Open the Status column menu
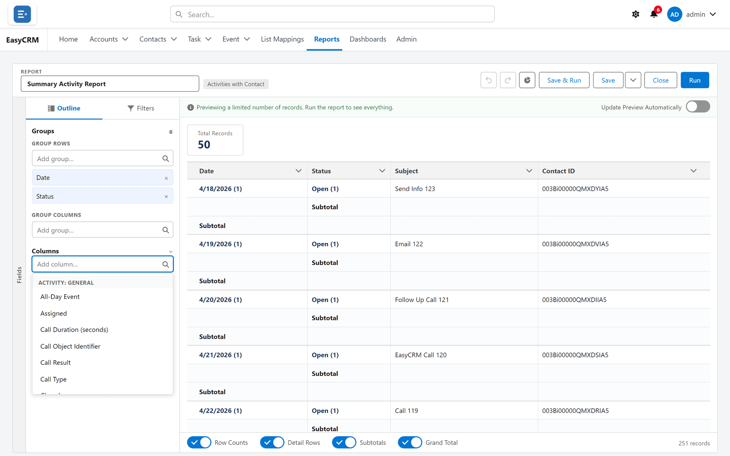This screenshot has height=456, width=730. click(x=382, y=171)
